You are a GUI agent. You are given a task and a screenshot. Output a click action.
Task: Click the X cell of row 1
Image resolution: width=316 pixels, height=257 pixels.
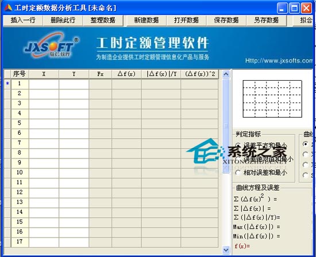click(x=44, y=84)
